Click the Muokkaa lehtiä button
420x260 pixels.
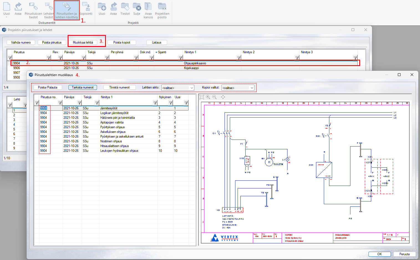tap(83, 42)
